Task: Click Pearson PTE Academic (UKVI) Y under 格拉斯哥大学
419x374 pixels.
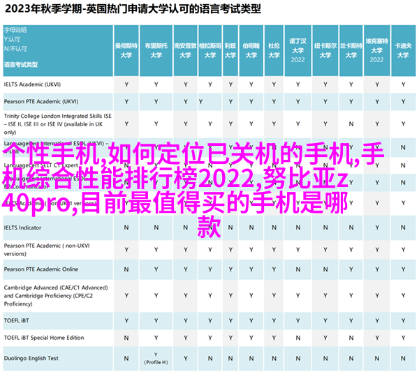Action: click(x=200, y=102)
